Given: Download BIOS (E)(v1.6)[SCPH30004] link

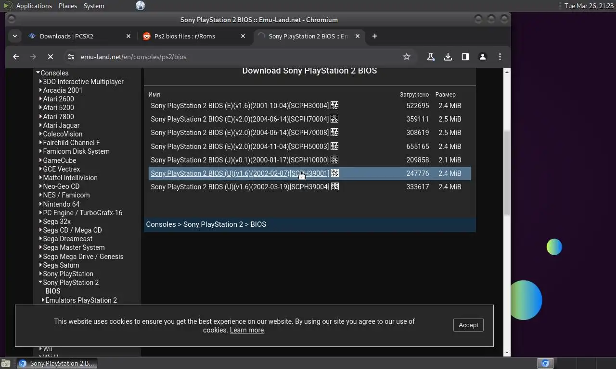Looking at the screenshot, I should pos(240,105).
